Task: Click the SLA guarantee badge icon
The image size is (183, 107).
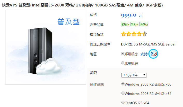Action: coord(134,24)
